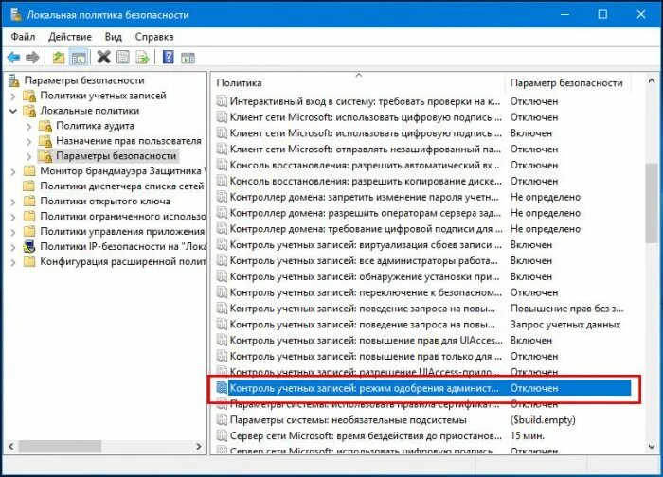Click policy list scrollbar down arrow
663x477 pixels.
pyautogui.click(x=652, y=446)
